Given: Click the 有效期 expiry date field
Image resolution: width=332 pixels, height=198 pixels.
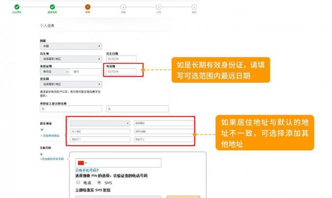Looking at the screenshot, I should tap(121, 72).
